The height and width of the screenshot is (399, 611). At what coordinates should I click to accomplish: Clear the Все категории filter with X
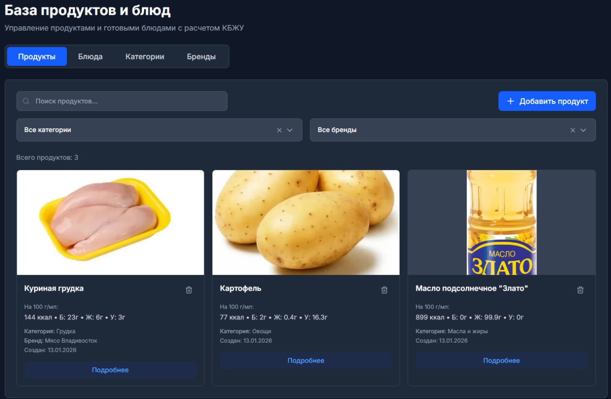tap(279, 130)
